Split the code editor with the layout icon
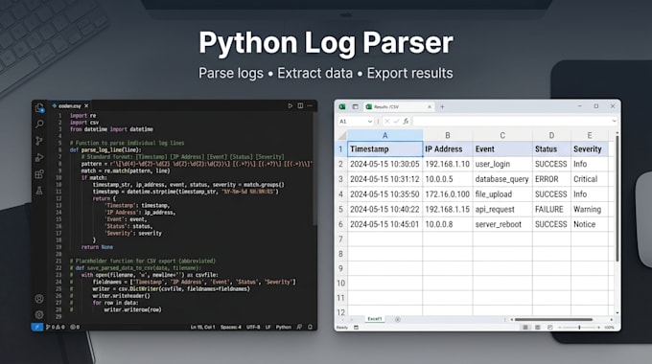652x364 pixels. pos(300,106)
